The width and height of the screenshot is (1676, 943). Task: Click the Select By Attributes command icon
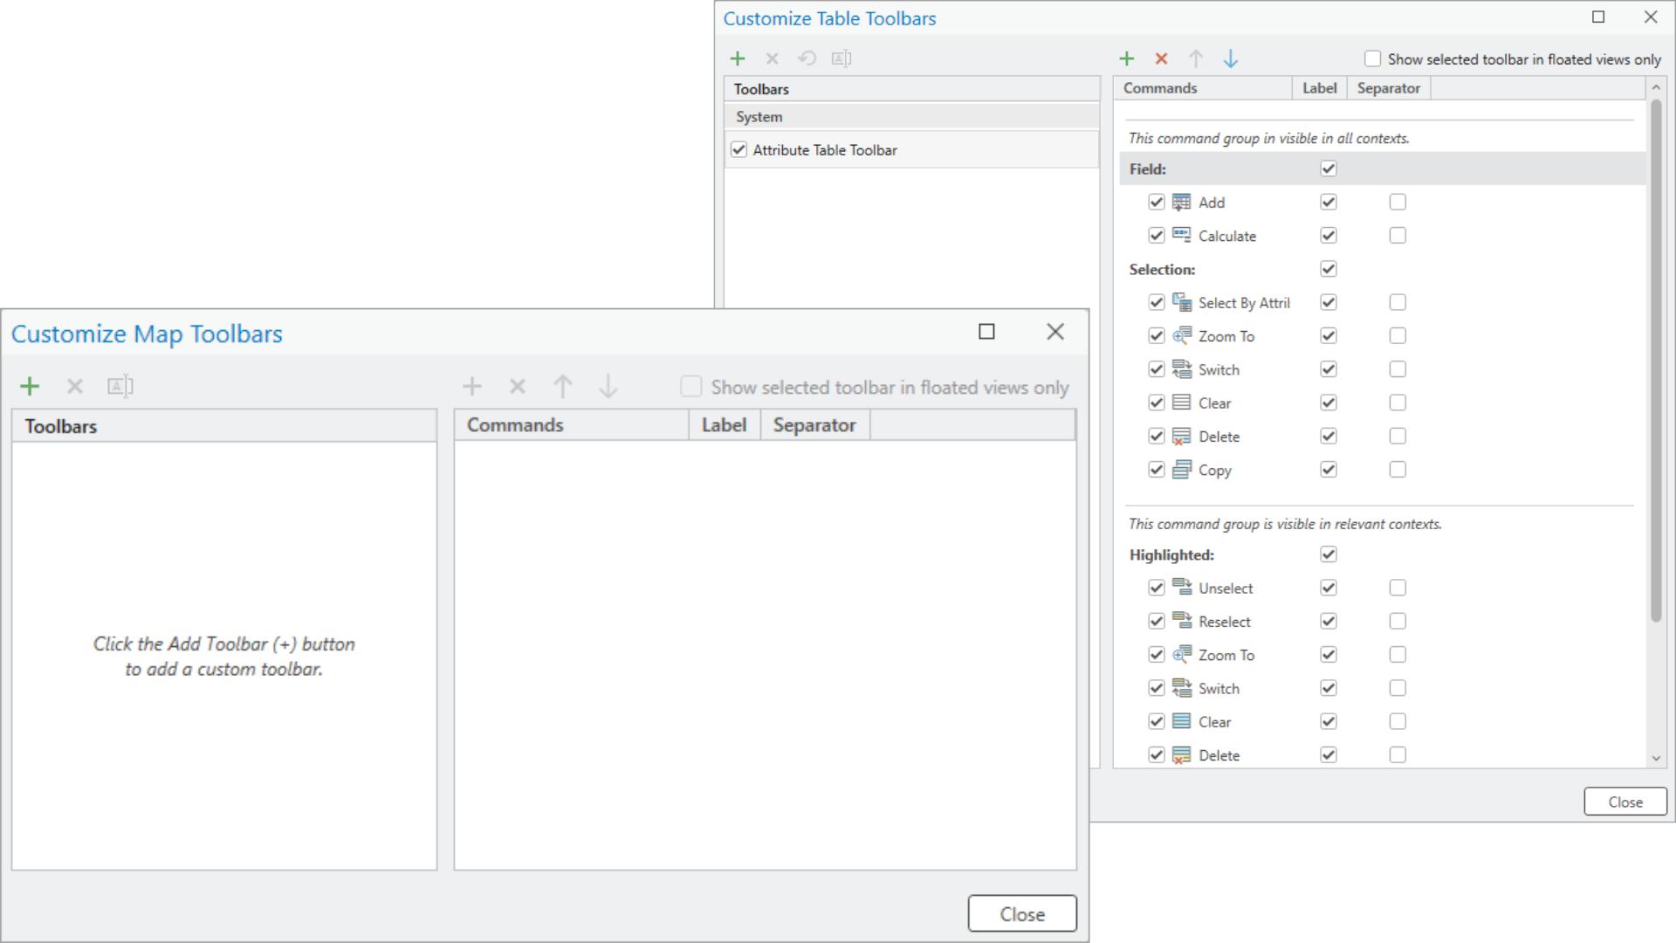[1181, 303]
